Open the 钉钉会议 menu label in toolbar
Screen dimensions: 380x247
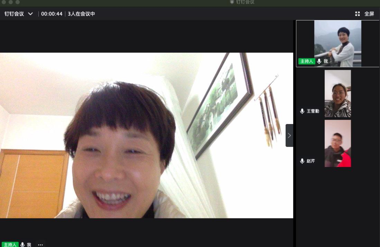click(x=14, y=14)
